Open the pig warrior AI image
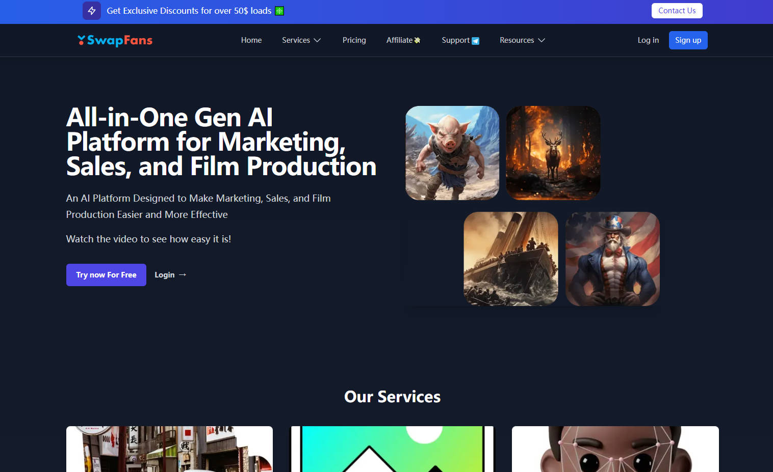The image size is (773, 472). coord(452,153)
